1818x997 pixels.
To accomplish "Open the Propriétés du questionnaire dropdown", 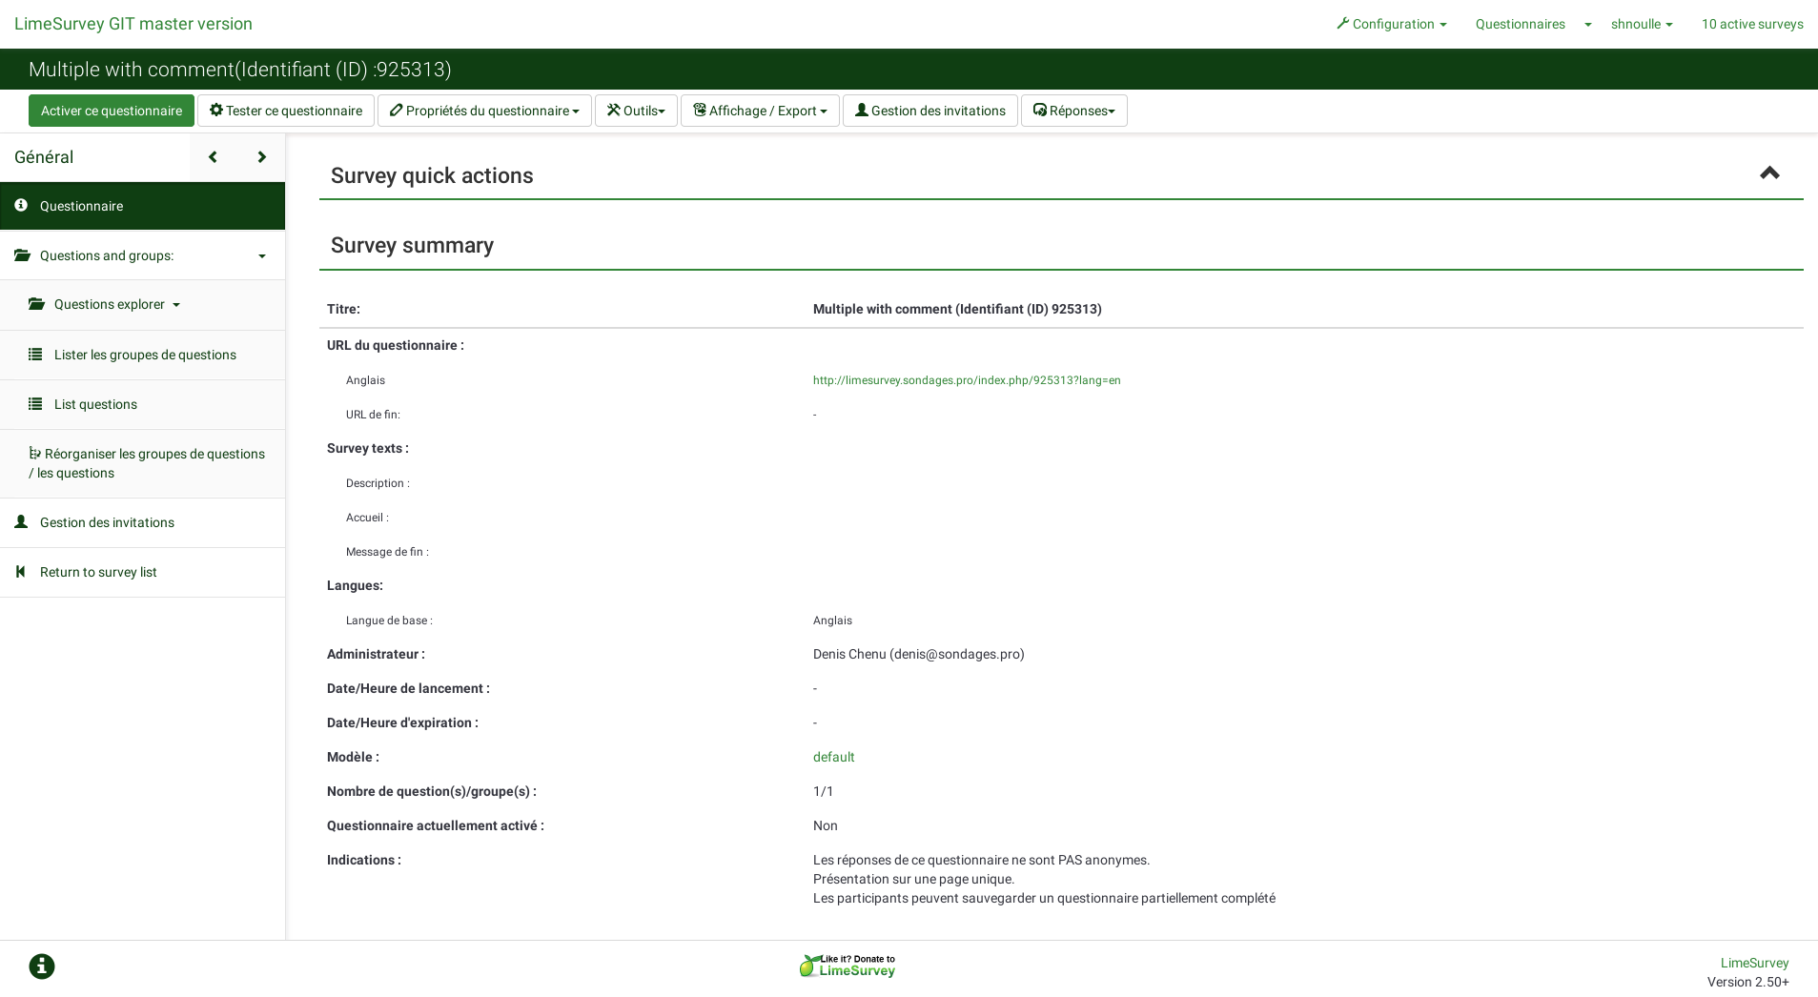I will [484, 111].
